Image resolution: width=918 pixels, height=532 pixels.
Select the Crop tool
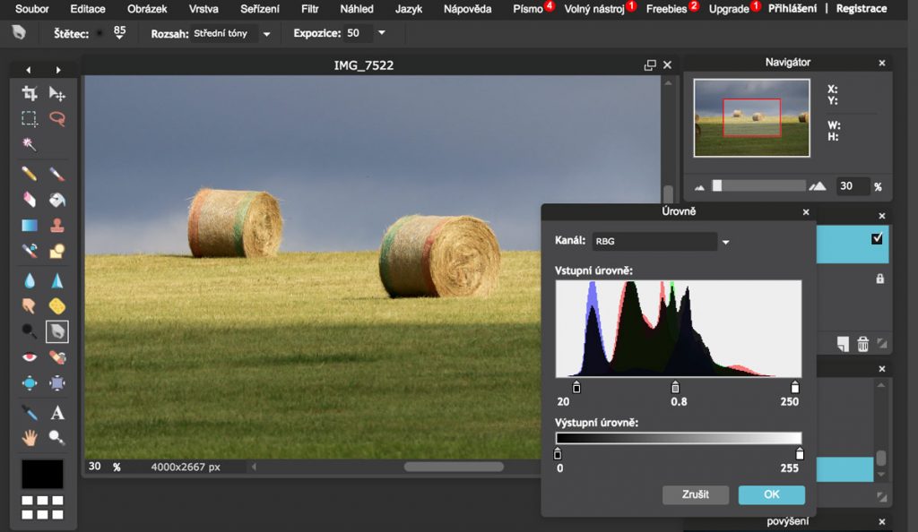tap(30, 93)
